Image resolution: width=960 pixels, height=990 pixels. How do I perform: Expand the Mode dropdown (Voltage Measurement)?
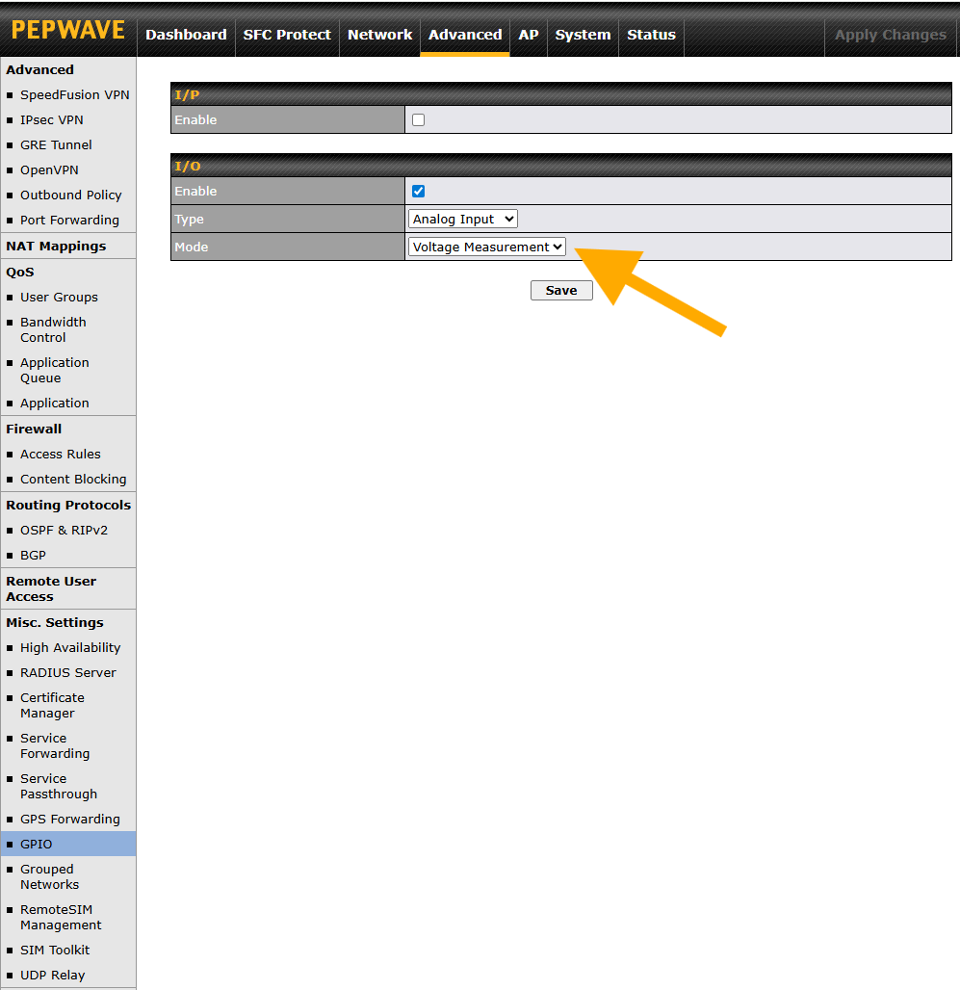tap(486, 247)
